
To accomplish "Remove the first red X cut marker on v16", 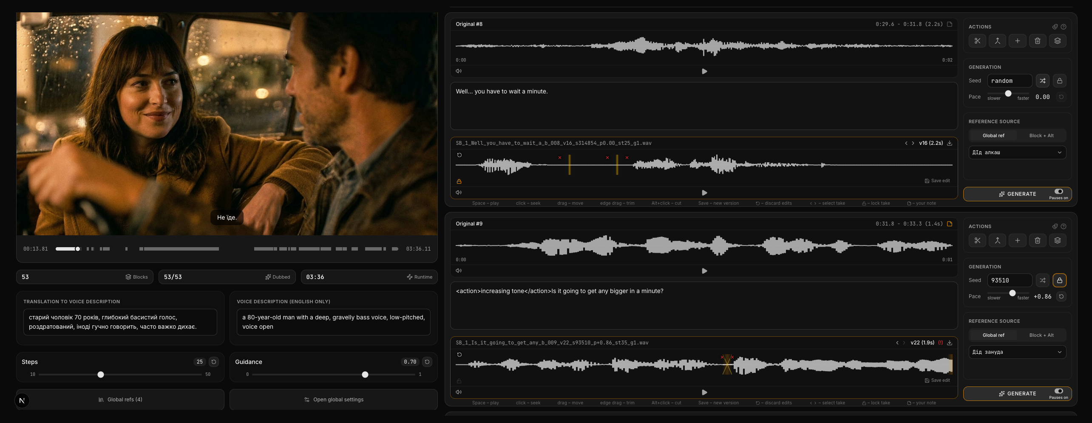I will 560,158.
